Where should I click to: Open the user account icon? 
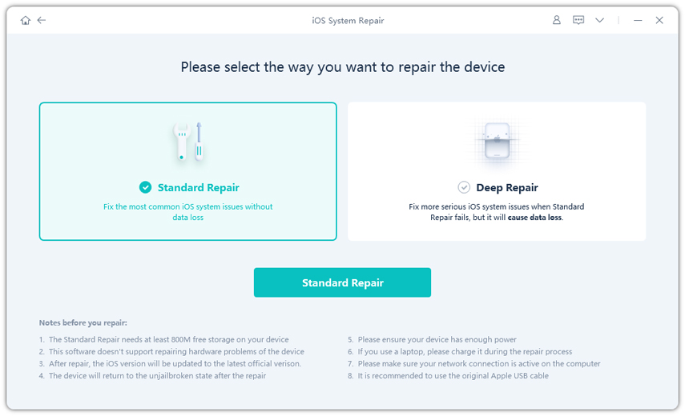coord(557,20)
